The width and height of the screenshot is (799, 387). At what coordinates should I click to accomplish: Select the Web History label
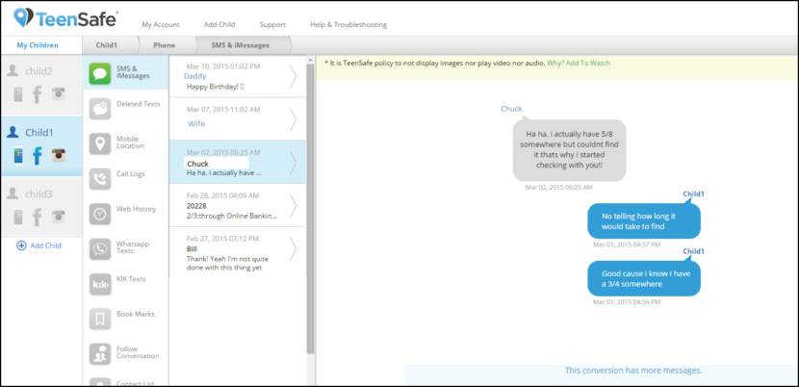[x=136, y=209]
